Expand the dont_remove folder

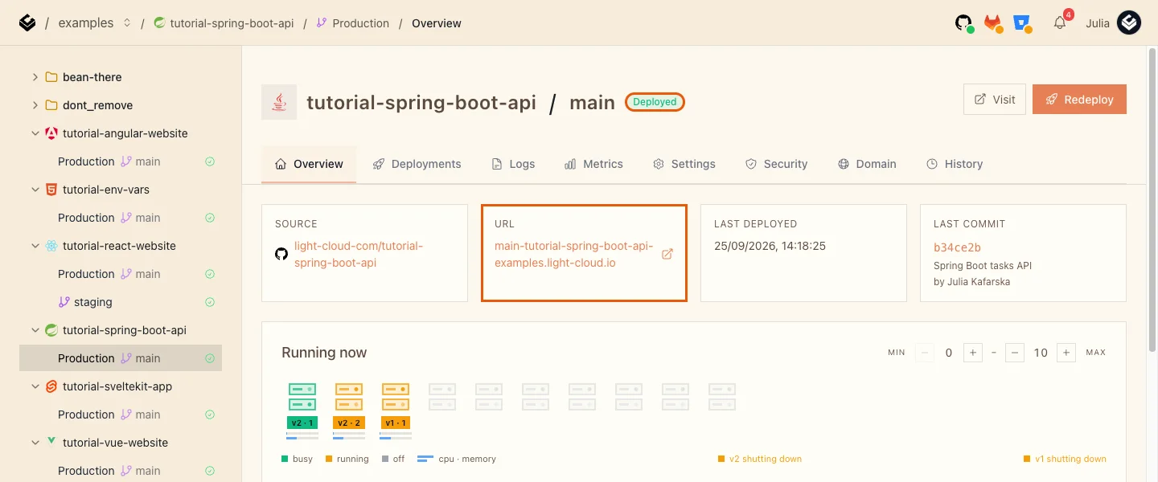(35, 105)
